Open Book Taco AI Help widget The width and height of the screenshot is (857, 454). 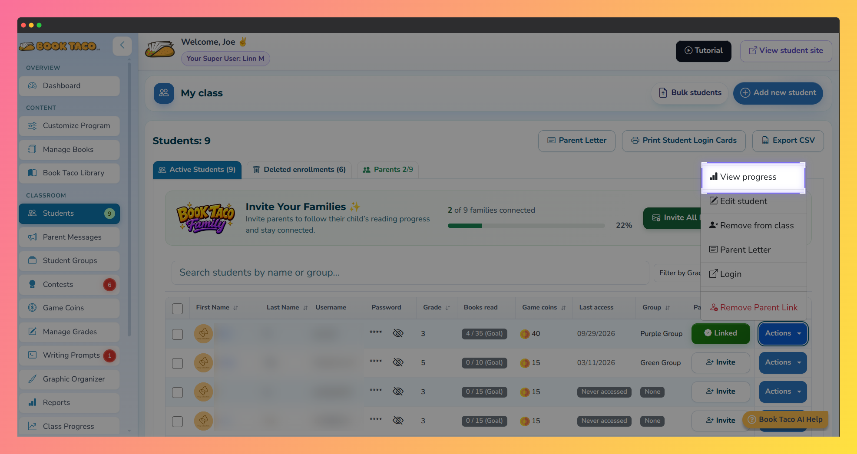[785, 420]
